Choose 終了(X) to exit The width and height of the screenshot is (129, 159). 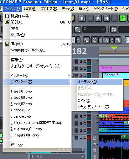tap(37, 145)
